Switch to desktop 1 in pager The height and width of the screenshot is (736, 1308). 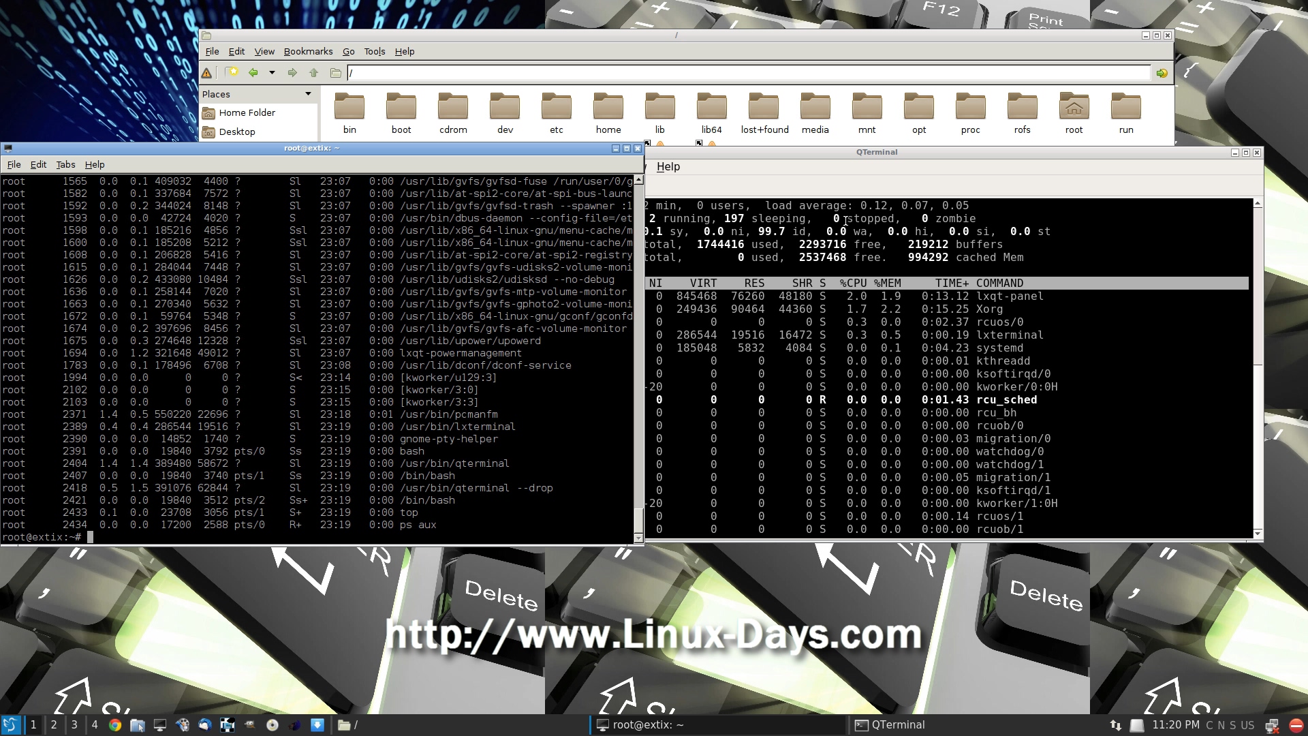tap(33, 725)
